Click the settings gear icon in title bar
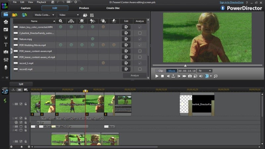Viewport: 265px width, 149px height. pyautogui.click(x=76, y=2)
